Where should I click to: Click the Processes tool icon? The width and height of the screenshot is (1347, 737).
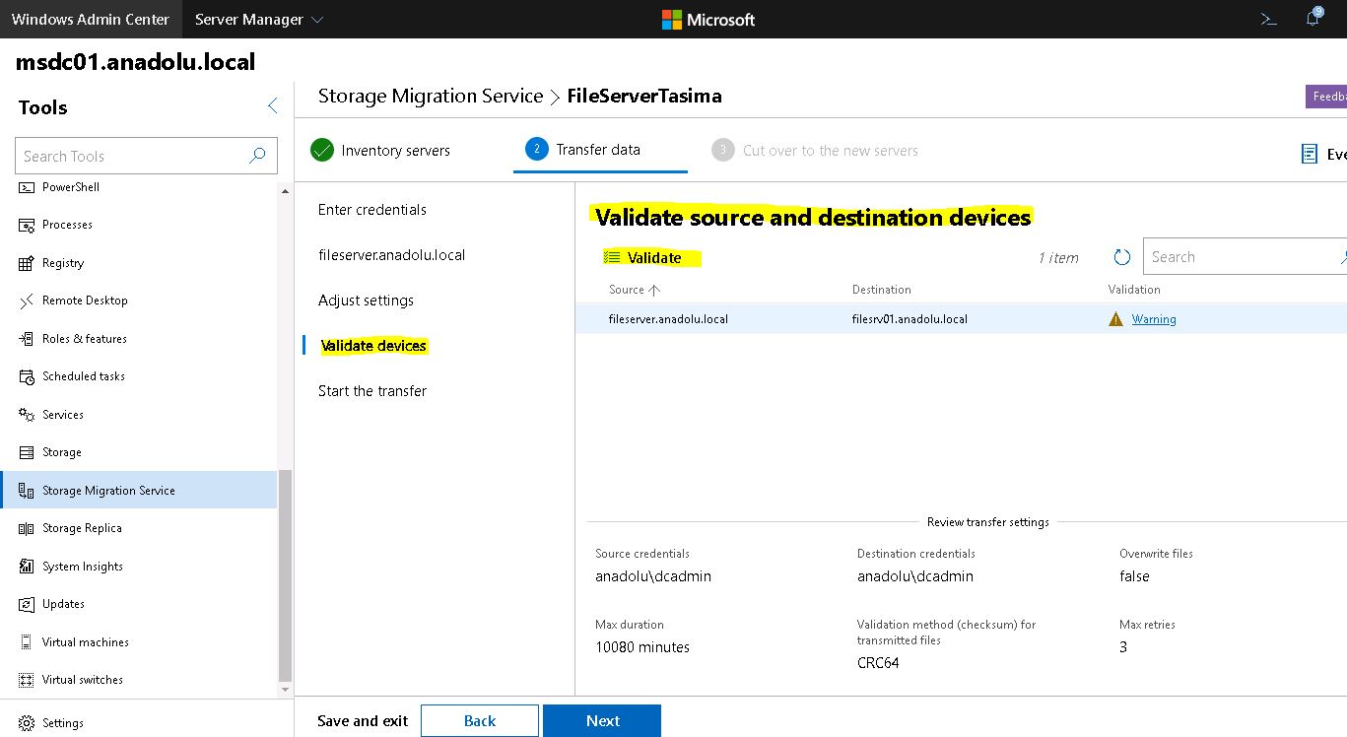click(26, 225)
